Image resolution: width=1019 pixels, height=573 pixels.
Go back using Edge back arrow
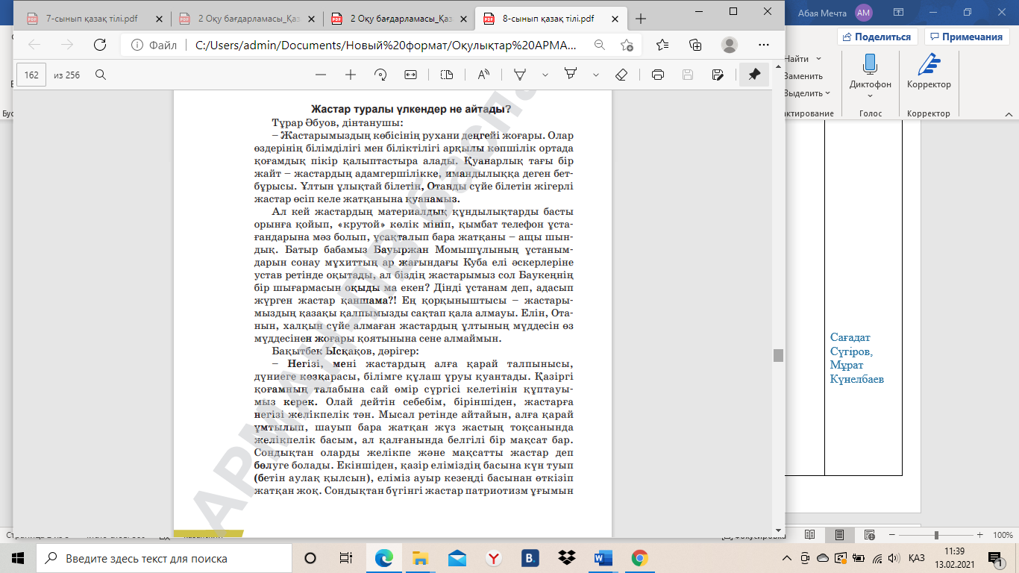click(x=34, y=45)
